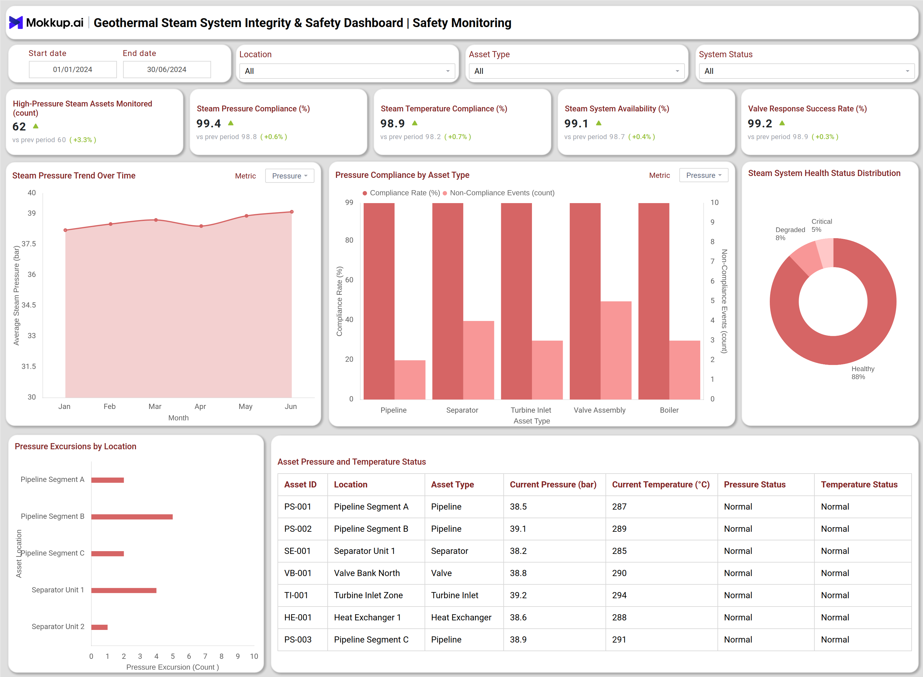The height and width of the screenshot is (677, 923).
Task: Click the Mar data point on pressure trend
Action: pos(156,220)
